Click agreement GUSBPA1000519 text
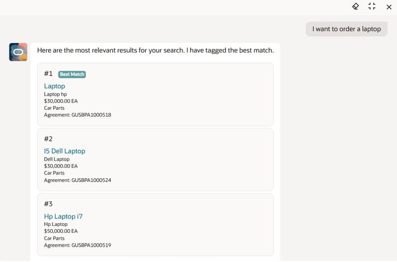This screenshot has width=397, height=262. [77, 245]
